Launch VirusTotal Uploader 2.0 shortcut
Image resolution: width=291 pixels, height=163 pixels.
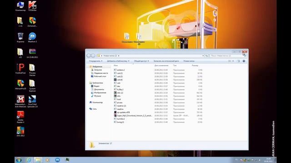32,101
